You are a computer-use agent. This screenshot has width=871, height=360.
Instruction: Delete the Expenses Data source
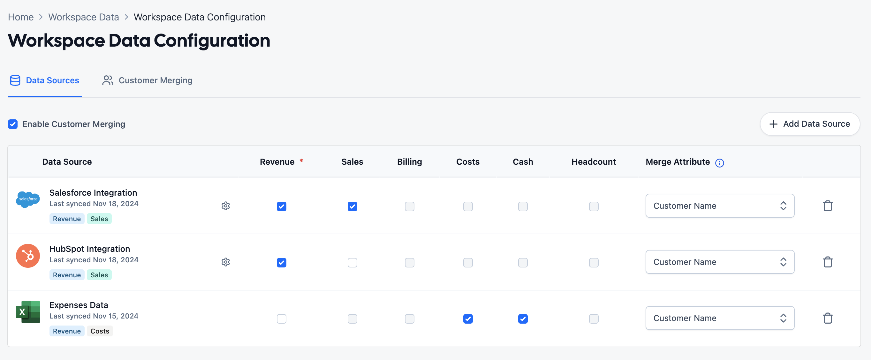point(827,318)
